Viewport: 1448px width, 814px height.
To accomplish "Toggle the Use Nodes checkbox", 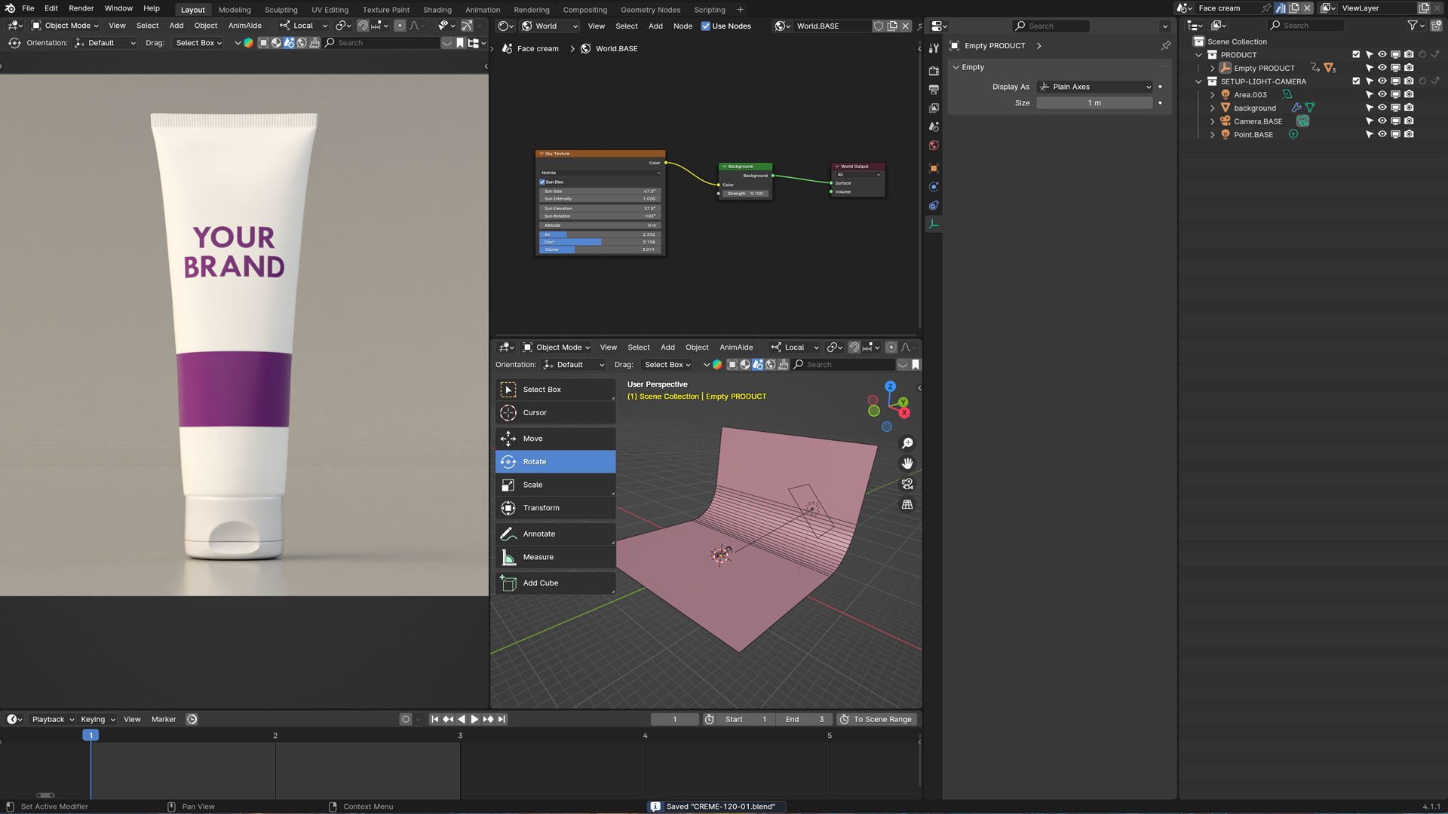I will click(706, 26).
